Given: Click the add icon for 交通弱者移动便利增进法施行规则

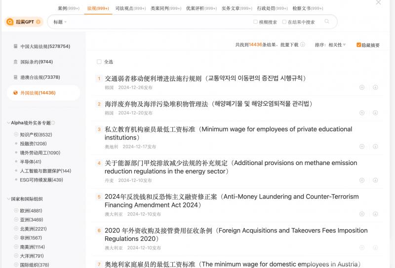Looking at the screenshot, I should (x=362, y=87).
